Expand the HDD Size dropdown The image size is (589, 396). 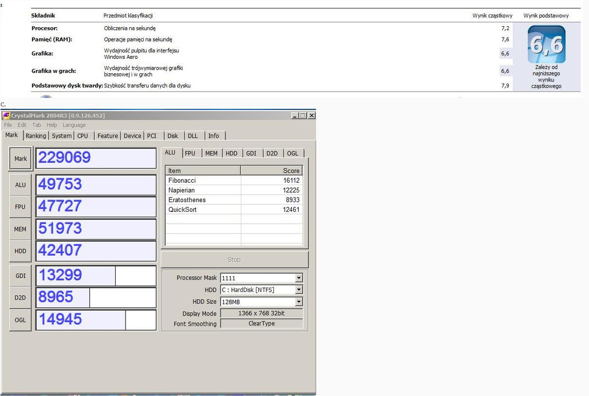click(299, 301)
